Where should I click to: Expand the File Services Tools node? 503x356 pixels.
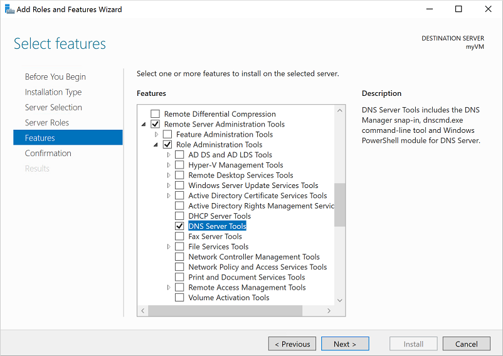tap(169, 247)
